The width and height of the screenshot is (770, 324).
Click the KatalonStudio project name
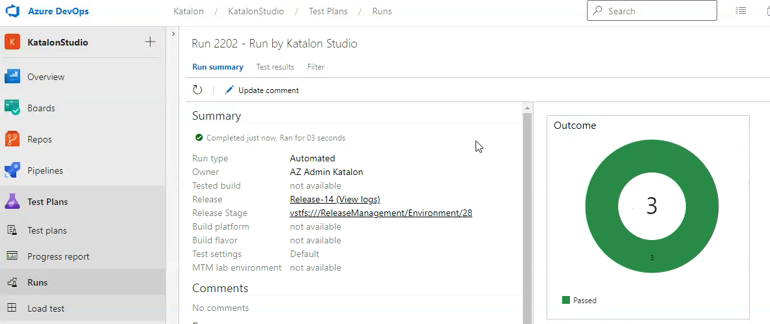click(57, 43)
